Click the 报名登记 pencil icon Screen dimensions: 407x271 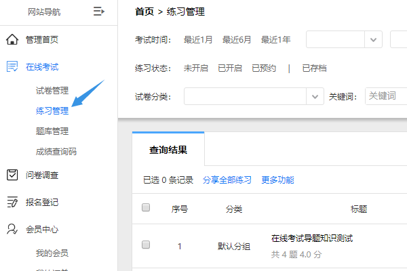point(12,202)
